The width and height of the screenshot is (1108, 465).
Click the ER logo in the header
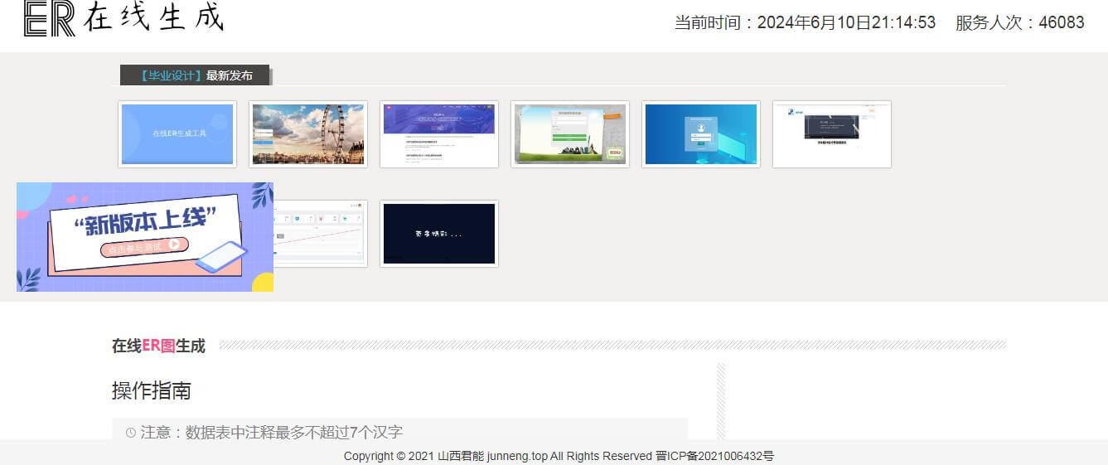click(x=50, y=18)
